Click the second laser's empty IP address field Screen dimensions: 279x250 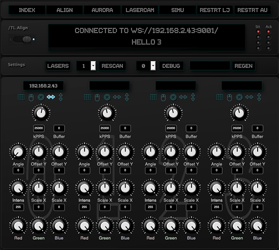point(109,86)
